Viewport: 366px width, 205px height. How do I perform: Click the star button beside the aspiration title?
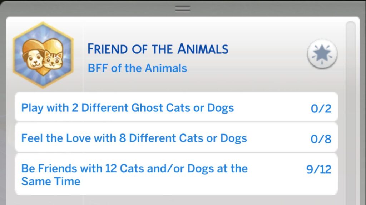coord(322,54)
